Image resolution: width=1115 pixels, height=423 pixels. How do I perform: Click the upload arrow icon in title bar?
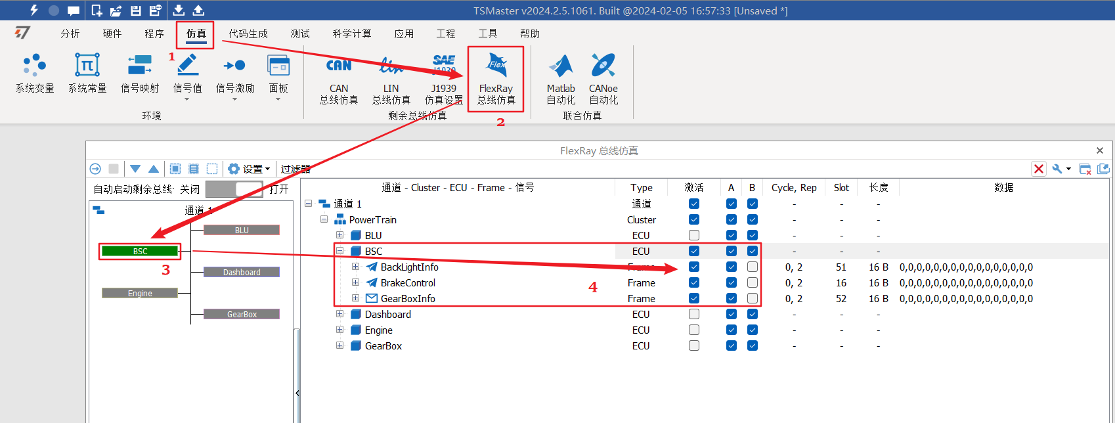click(198, 11)
